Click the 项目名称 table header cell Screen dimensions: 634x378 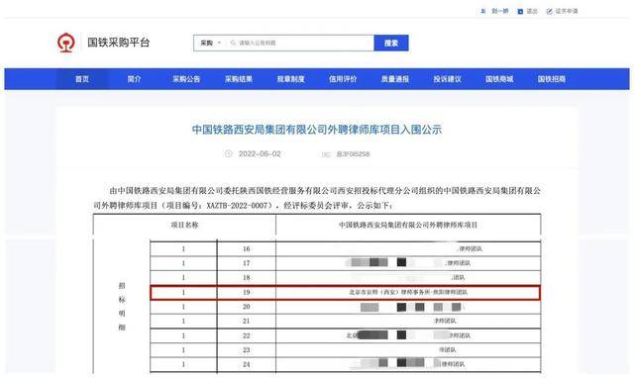pyautogui.click(x=184, y=225)
